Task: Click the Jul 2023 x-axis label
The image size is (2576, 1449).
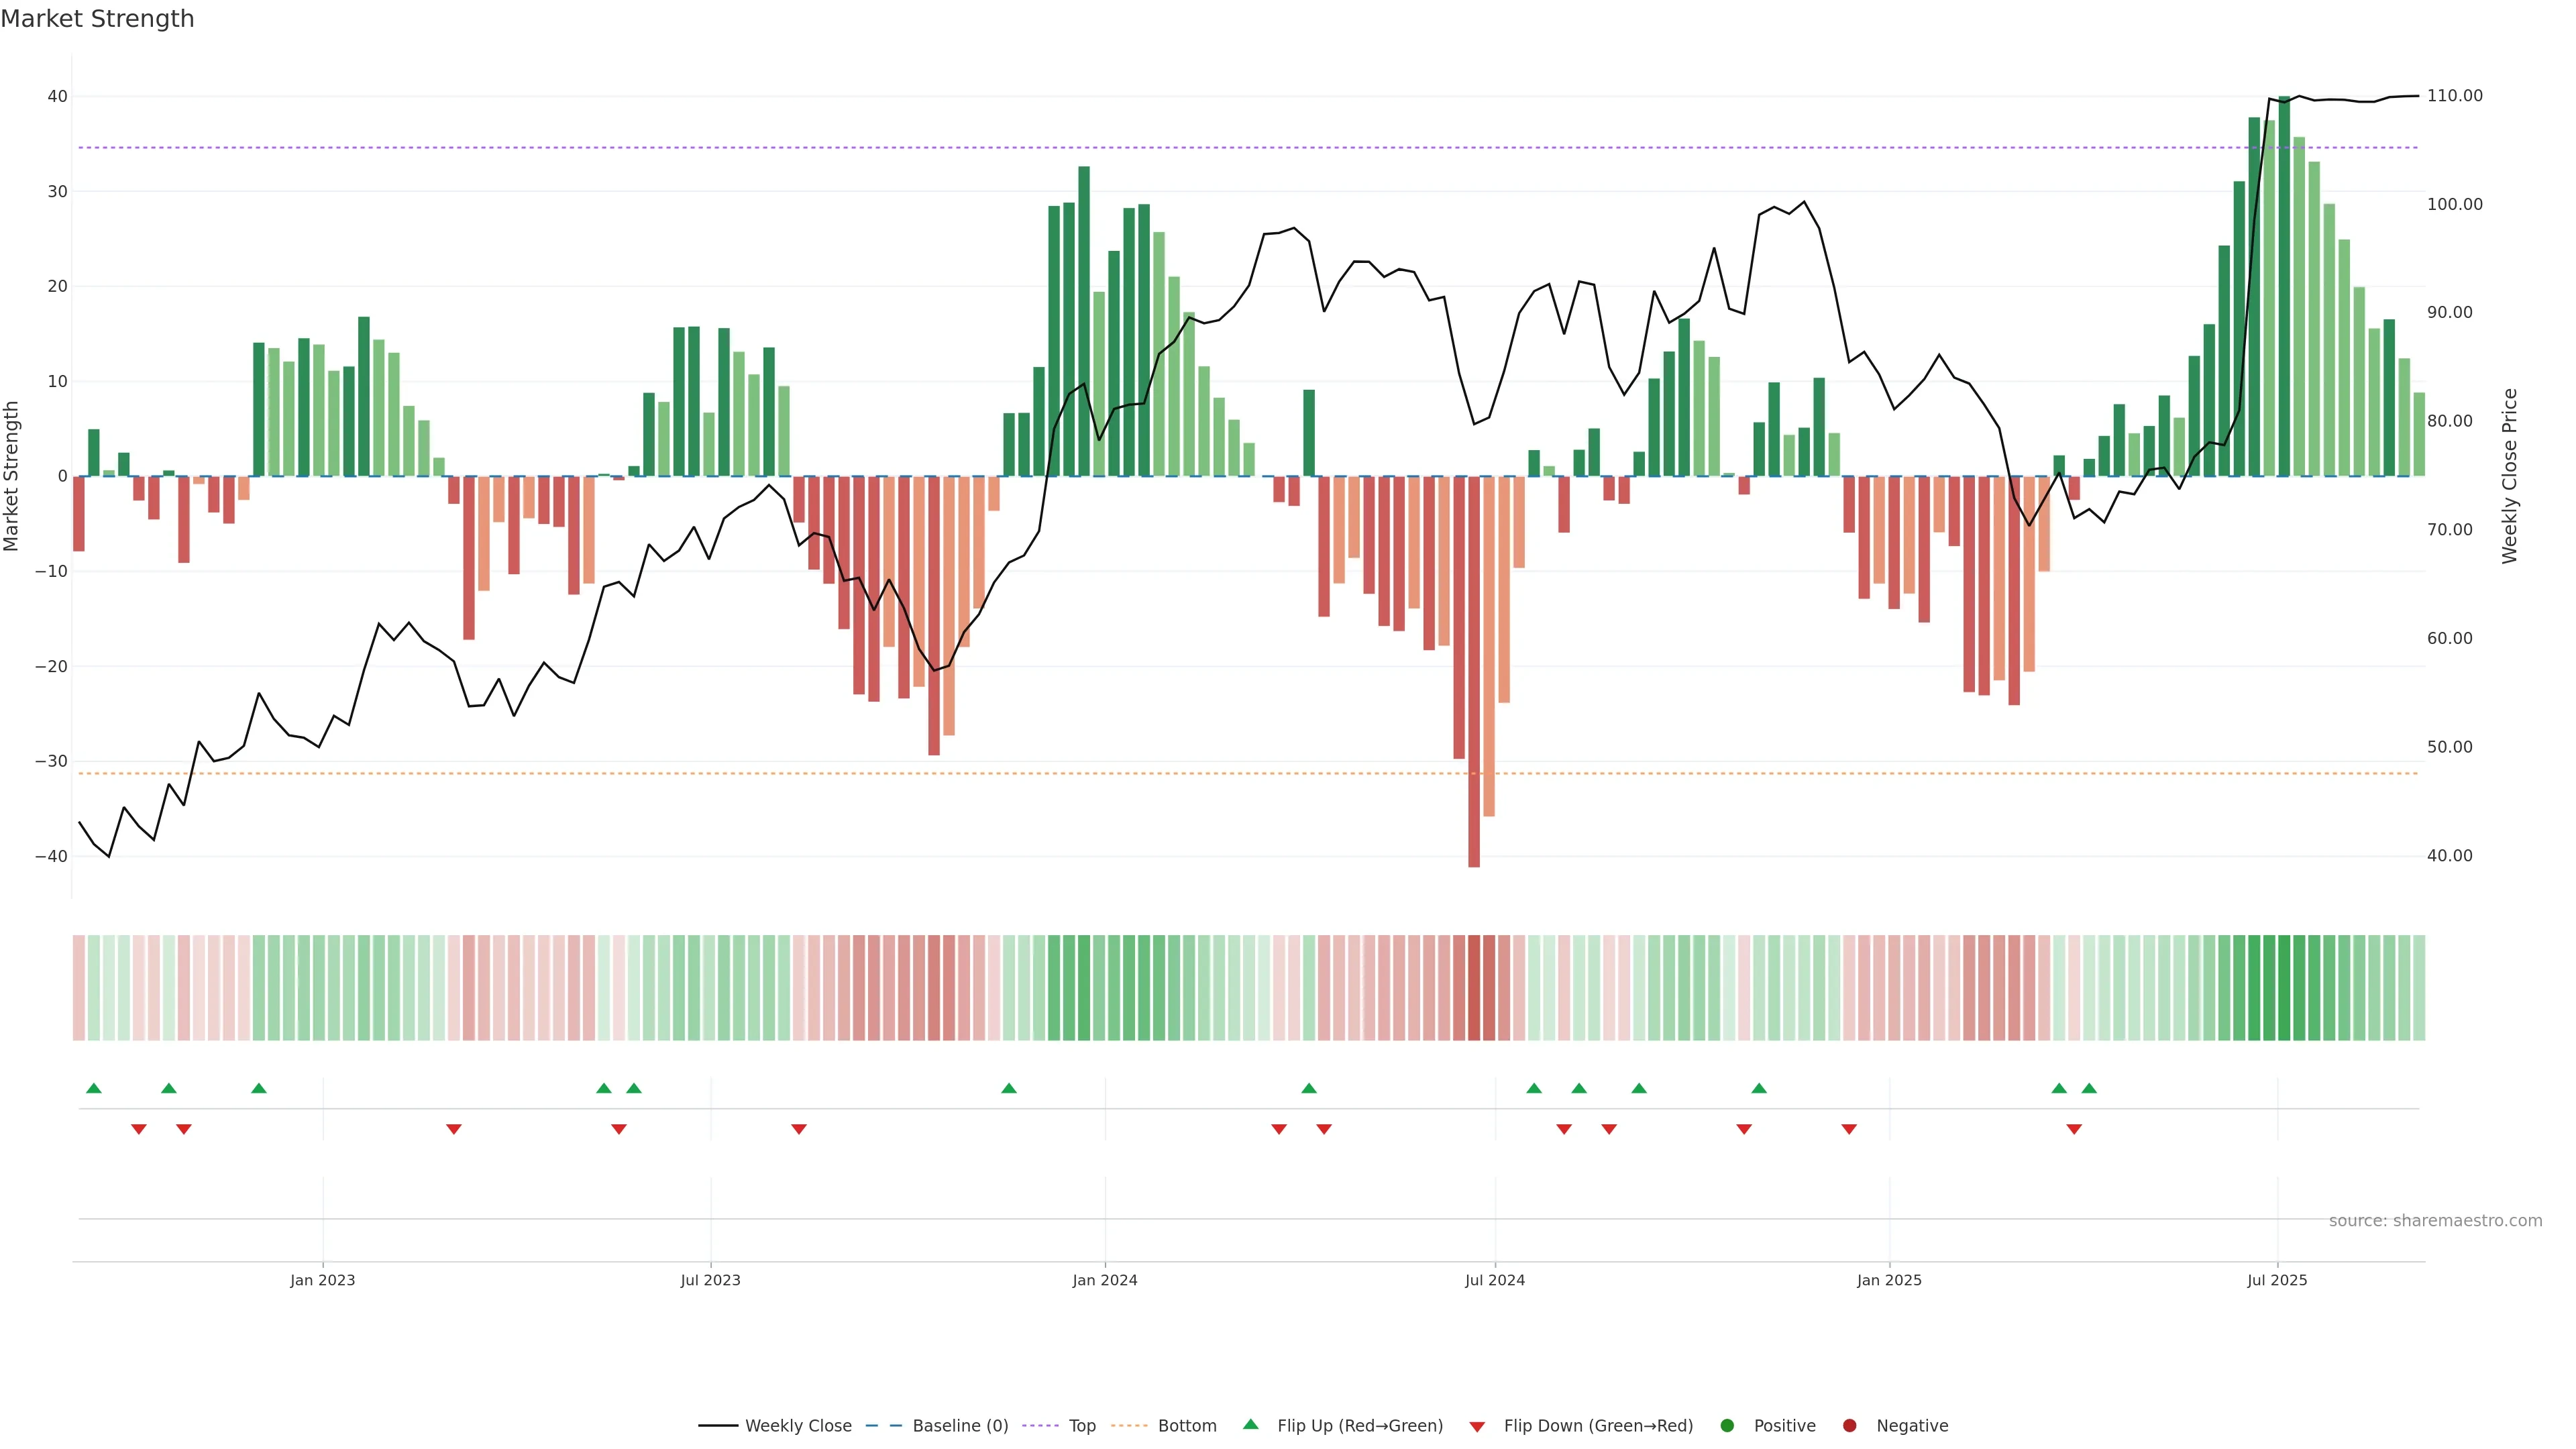Action: [710, 1280]
